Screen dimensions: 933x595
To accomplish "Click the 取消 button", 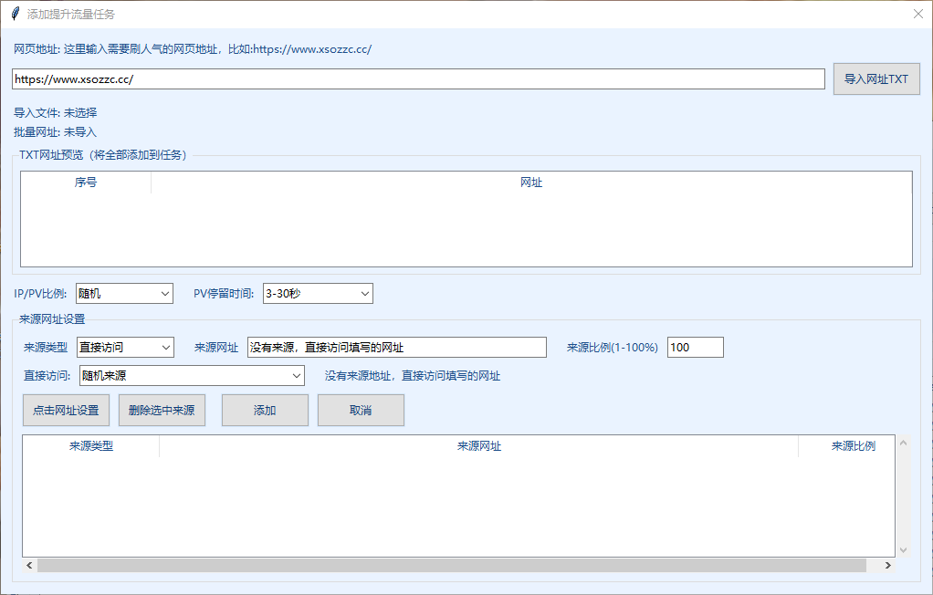I will pyautogui.click(x=361, y=411).
